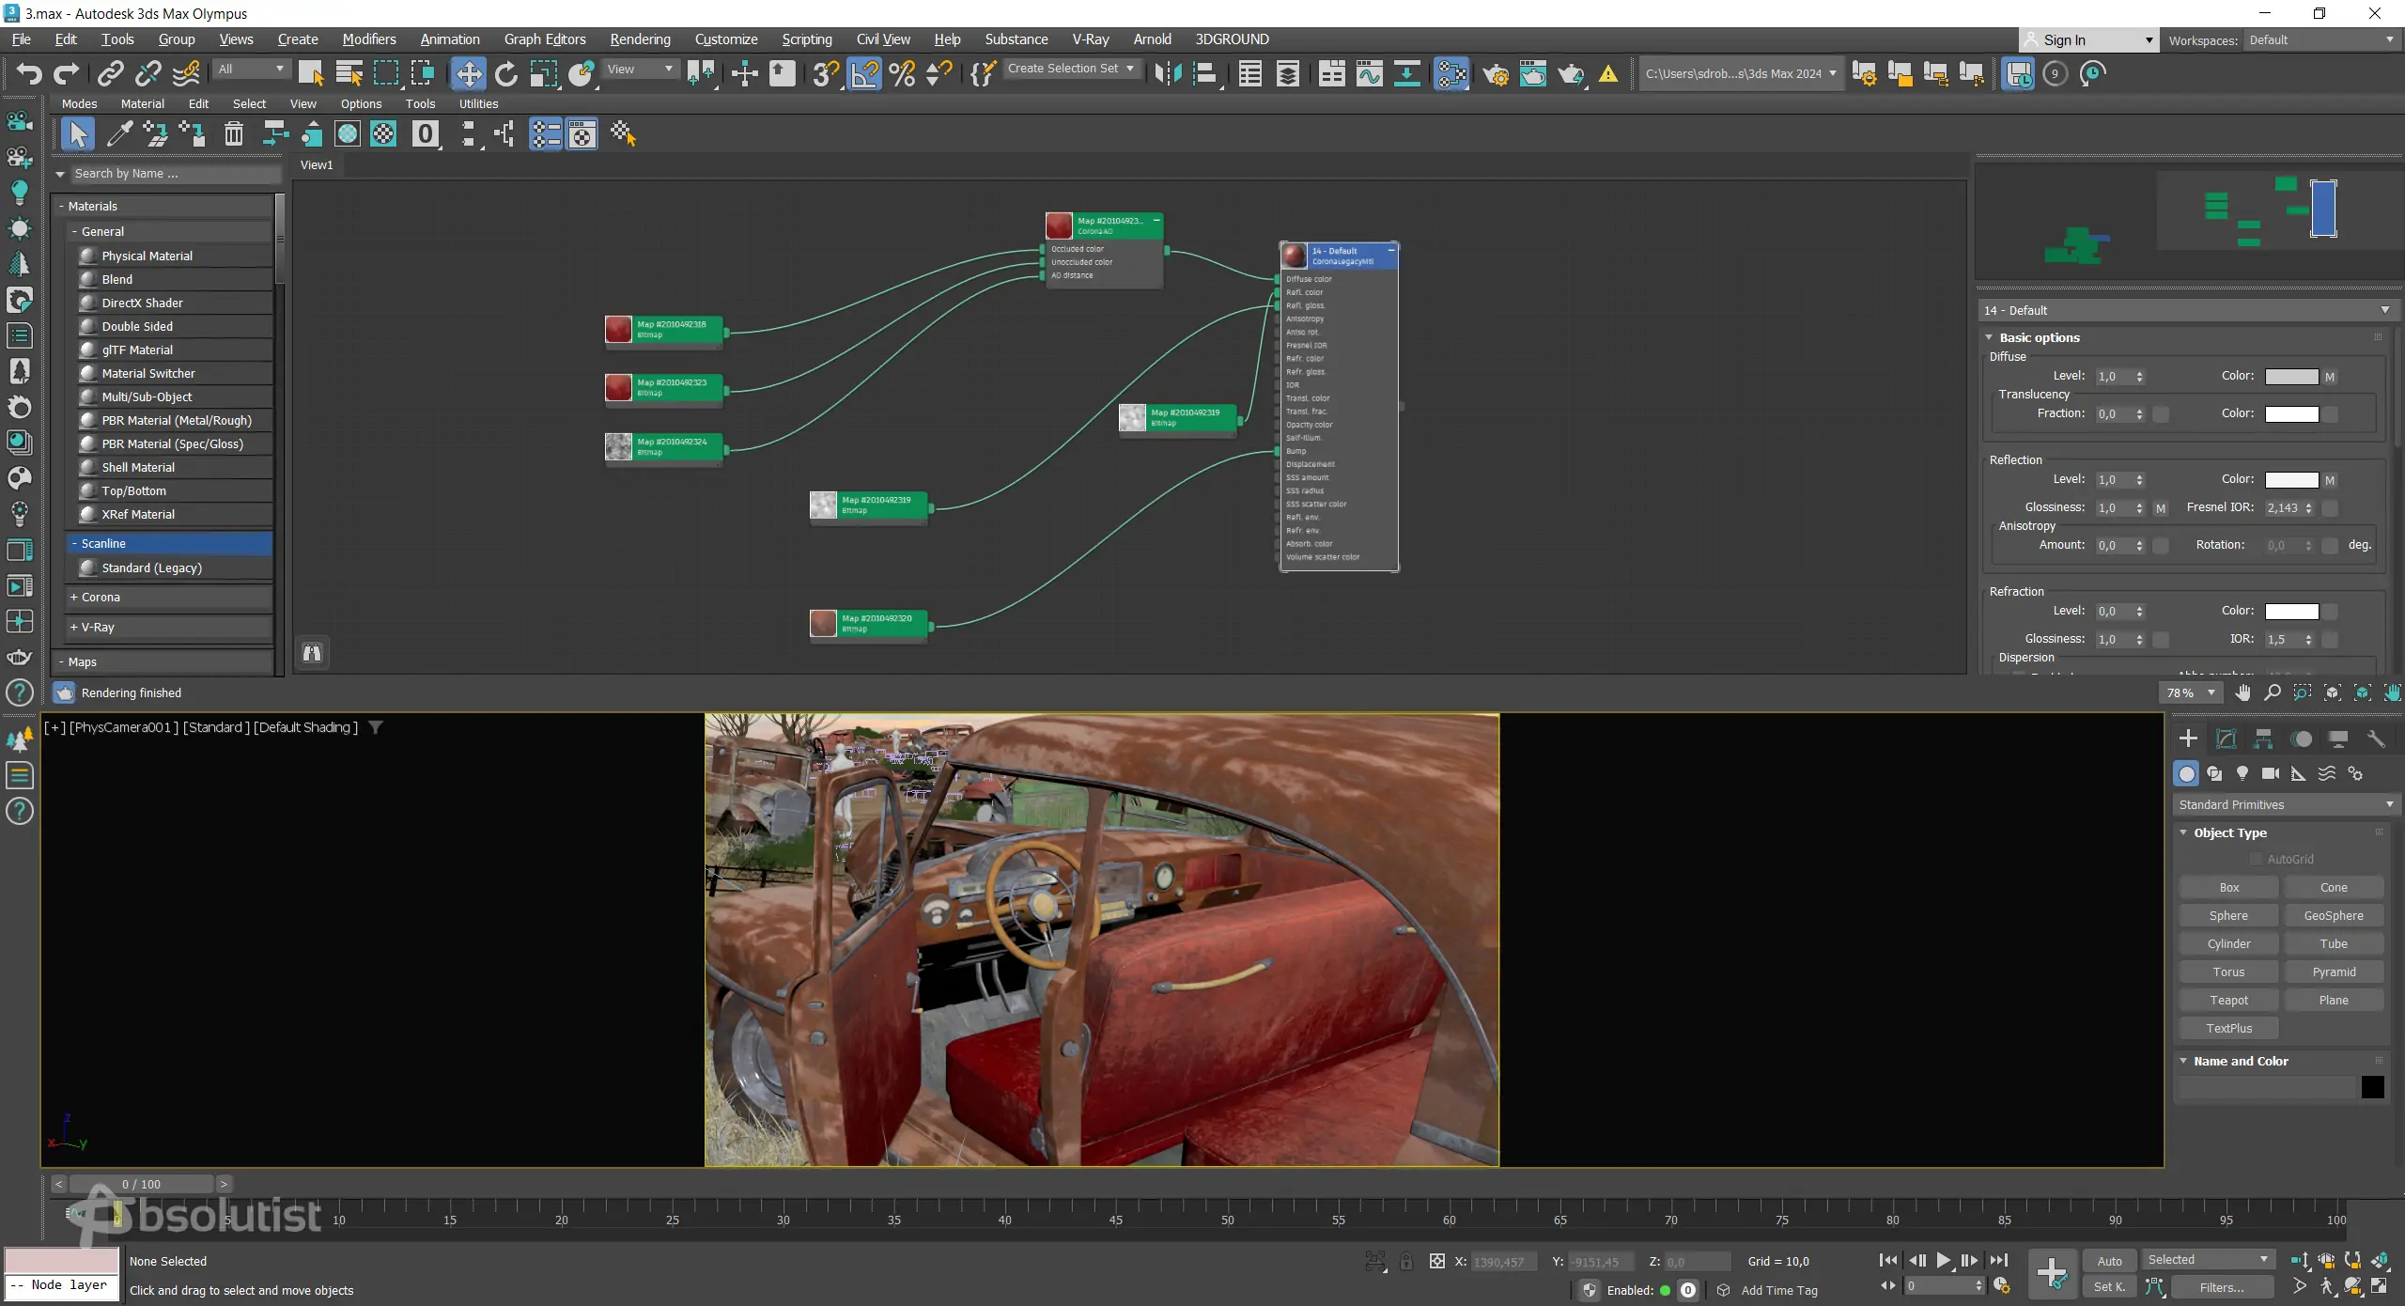Click the Undo arrow icon
The height and width of the screenshot is (1306, 2405).
click(29, 73)
